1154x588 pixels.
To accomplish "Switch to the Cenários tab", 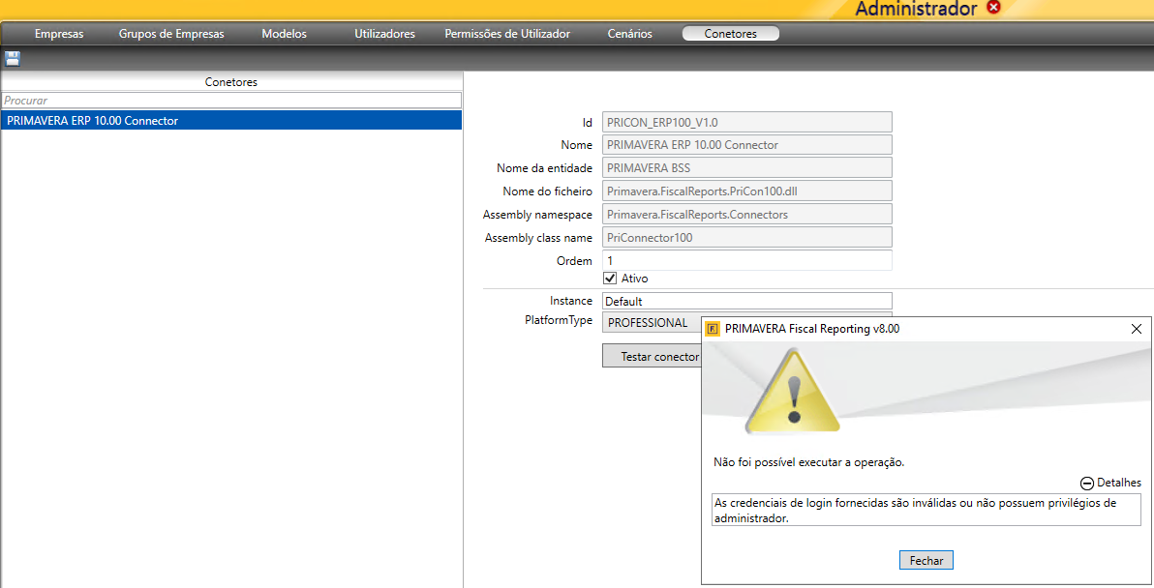I will click(629, 34).
